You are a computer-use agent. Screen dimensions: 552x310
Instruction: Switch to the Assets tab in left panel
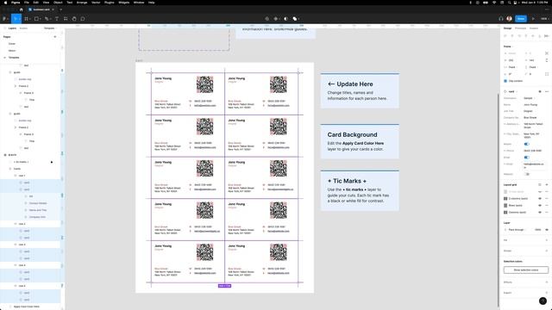23,28
